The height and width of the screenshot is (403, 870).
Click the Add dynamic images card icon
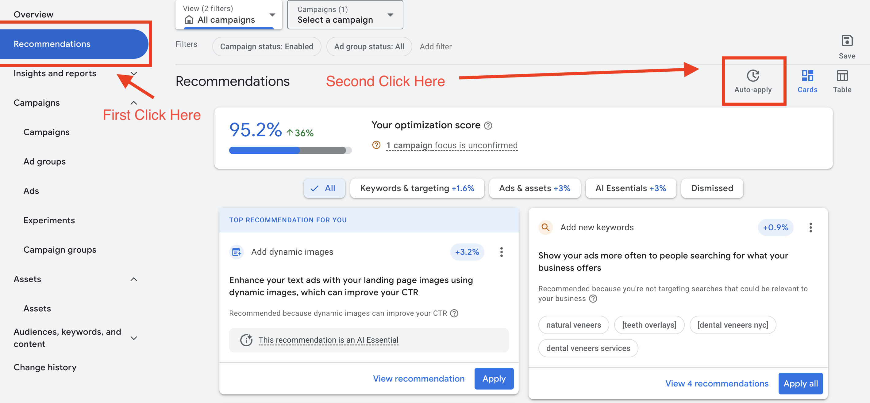pos(237,252)
